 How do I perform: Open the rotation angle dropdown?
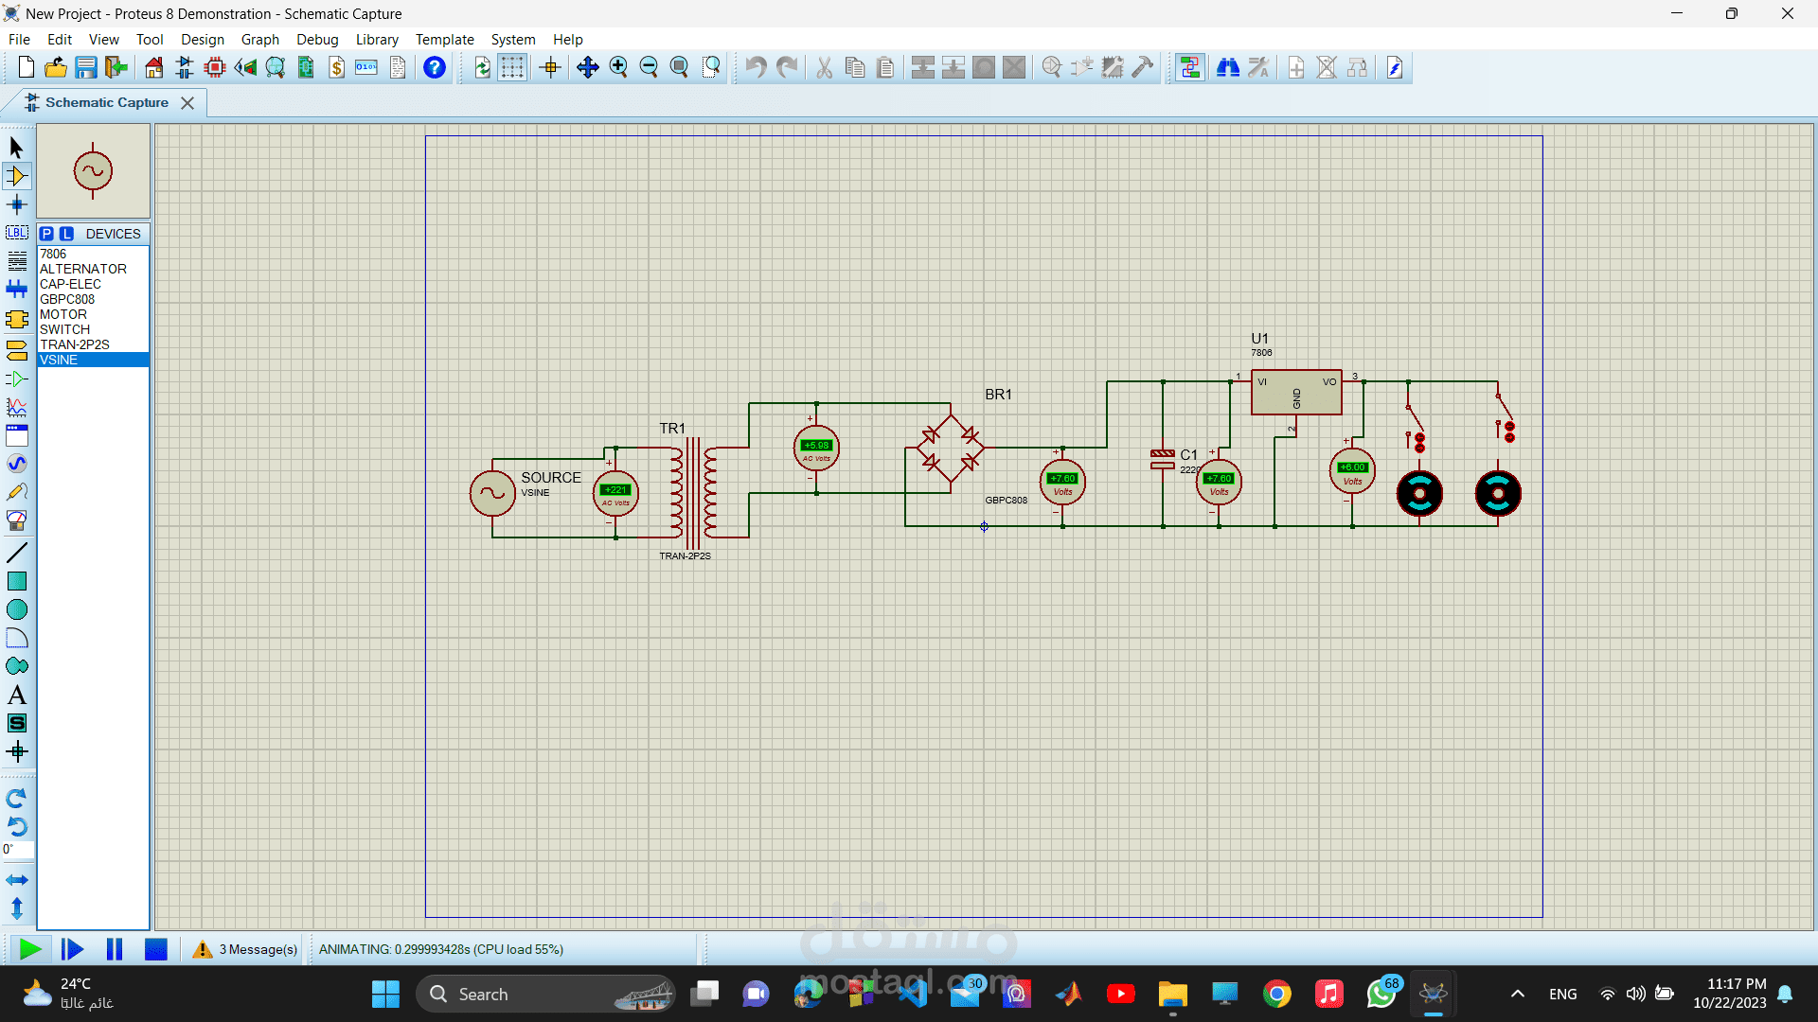[19, 850]
